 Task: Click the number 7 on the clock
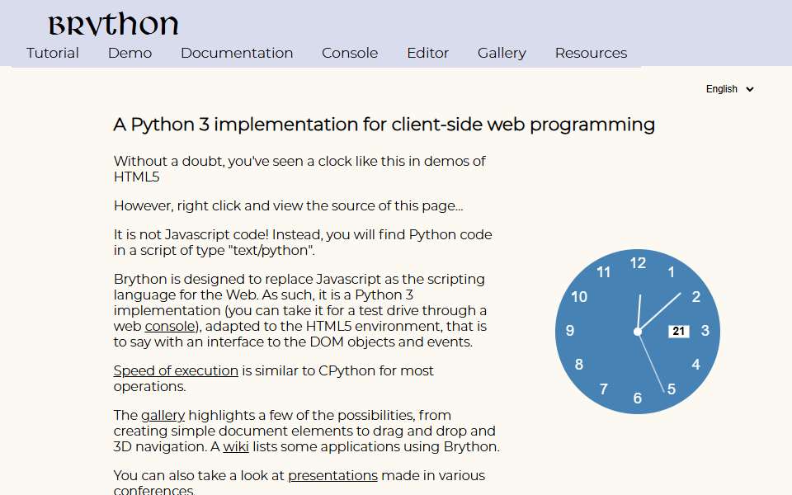click(x=604, y=389)
